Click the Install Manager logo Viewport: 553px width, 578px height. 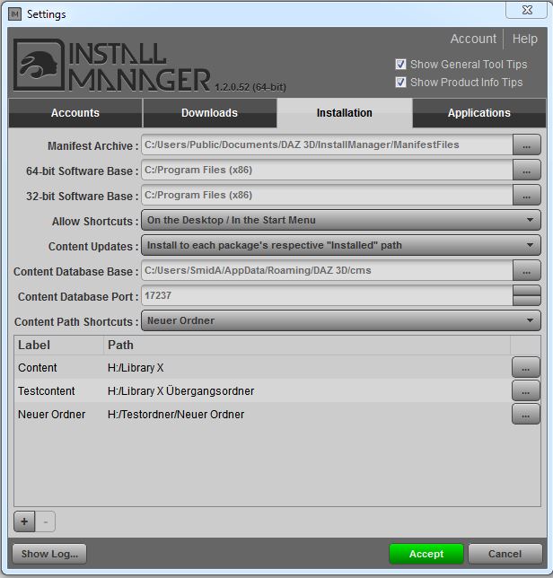click(111, 66)
